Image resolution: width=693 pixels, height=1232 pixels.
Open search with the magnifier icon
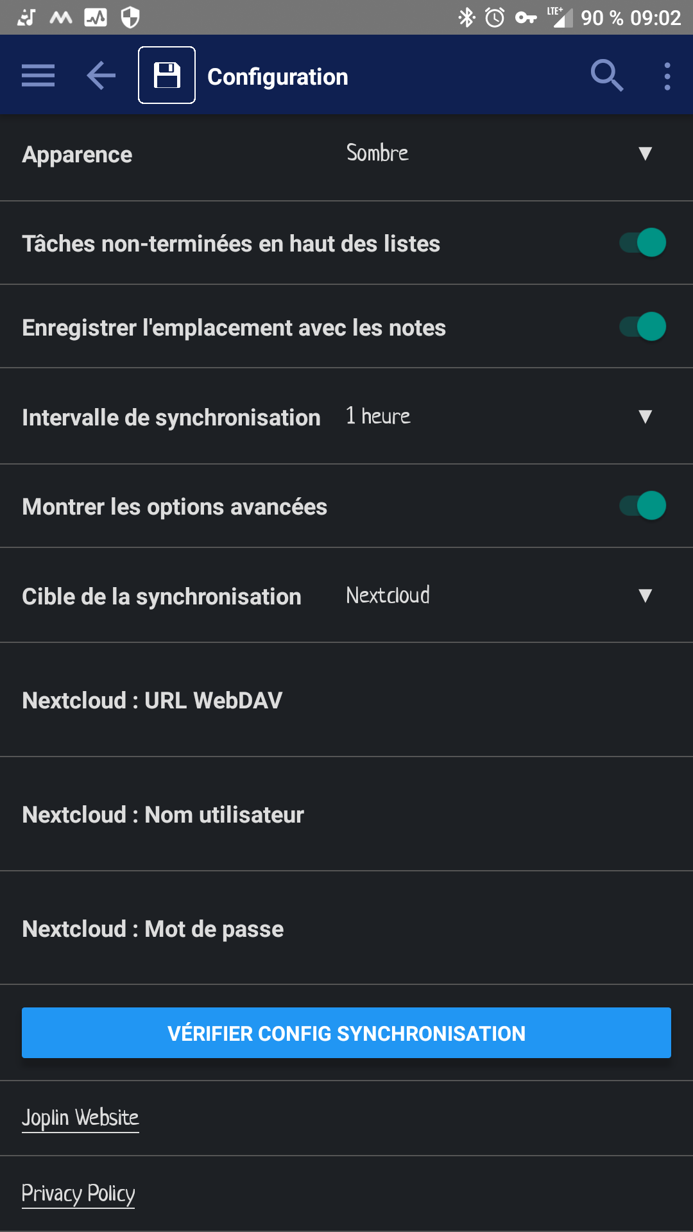(x=606, y=76)
